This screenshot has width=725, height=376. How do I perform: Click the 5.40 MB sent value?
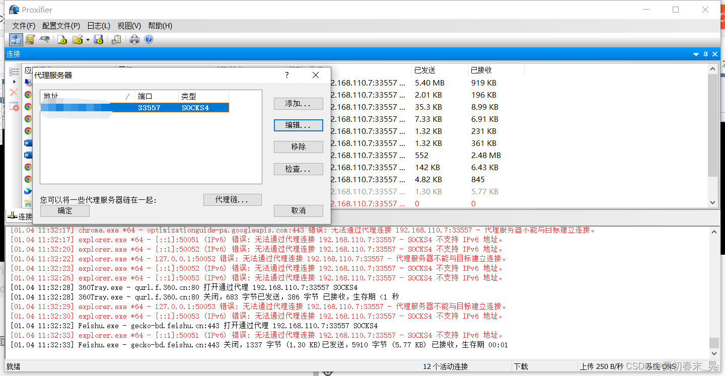(429, 83)
